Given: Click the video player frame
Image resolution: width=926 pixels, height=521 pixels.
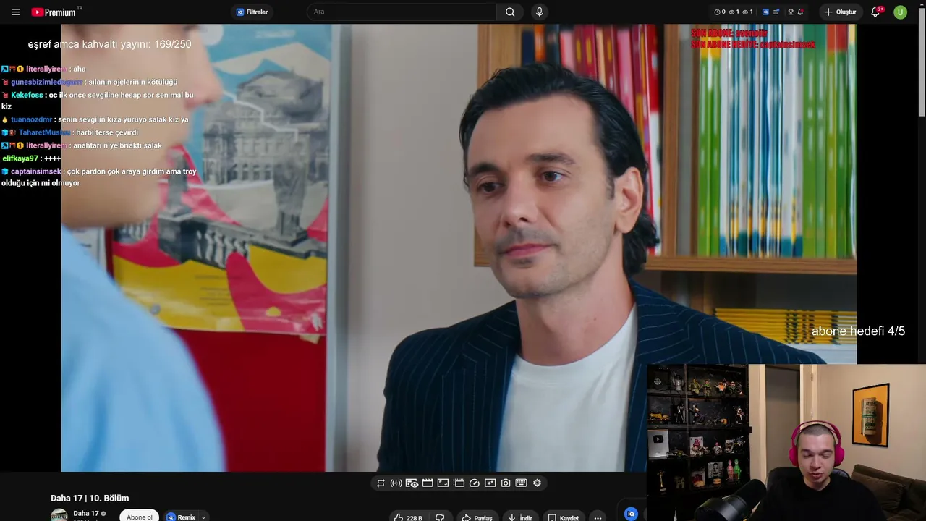Looking at the screenshot, I should pyautogui.click(x=459, y=248).
